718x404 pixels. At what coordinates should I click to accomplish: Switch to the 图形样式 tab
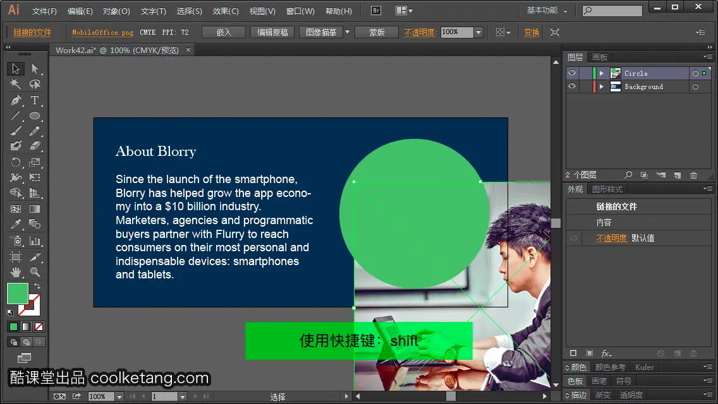607,189
